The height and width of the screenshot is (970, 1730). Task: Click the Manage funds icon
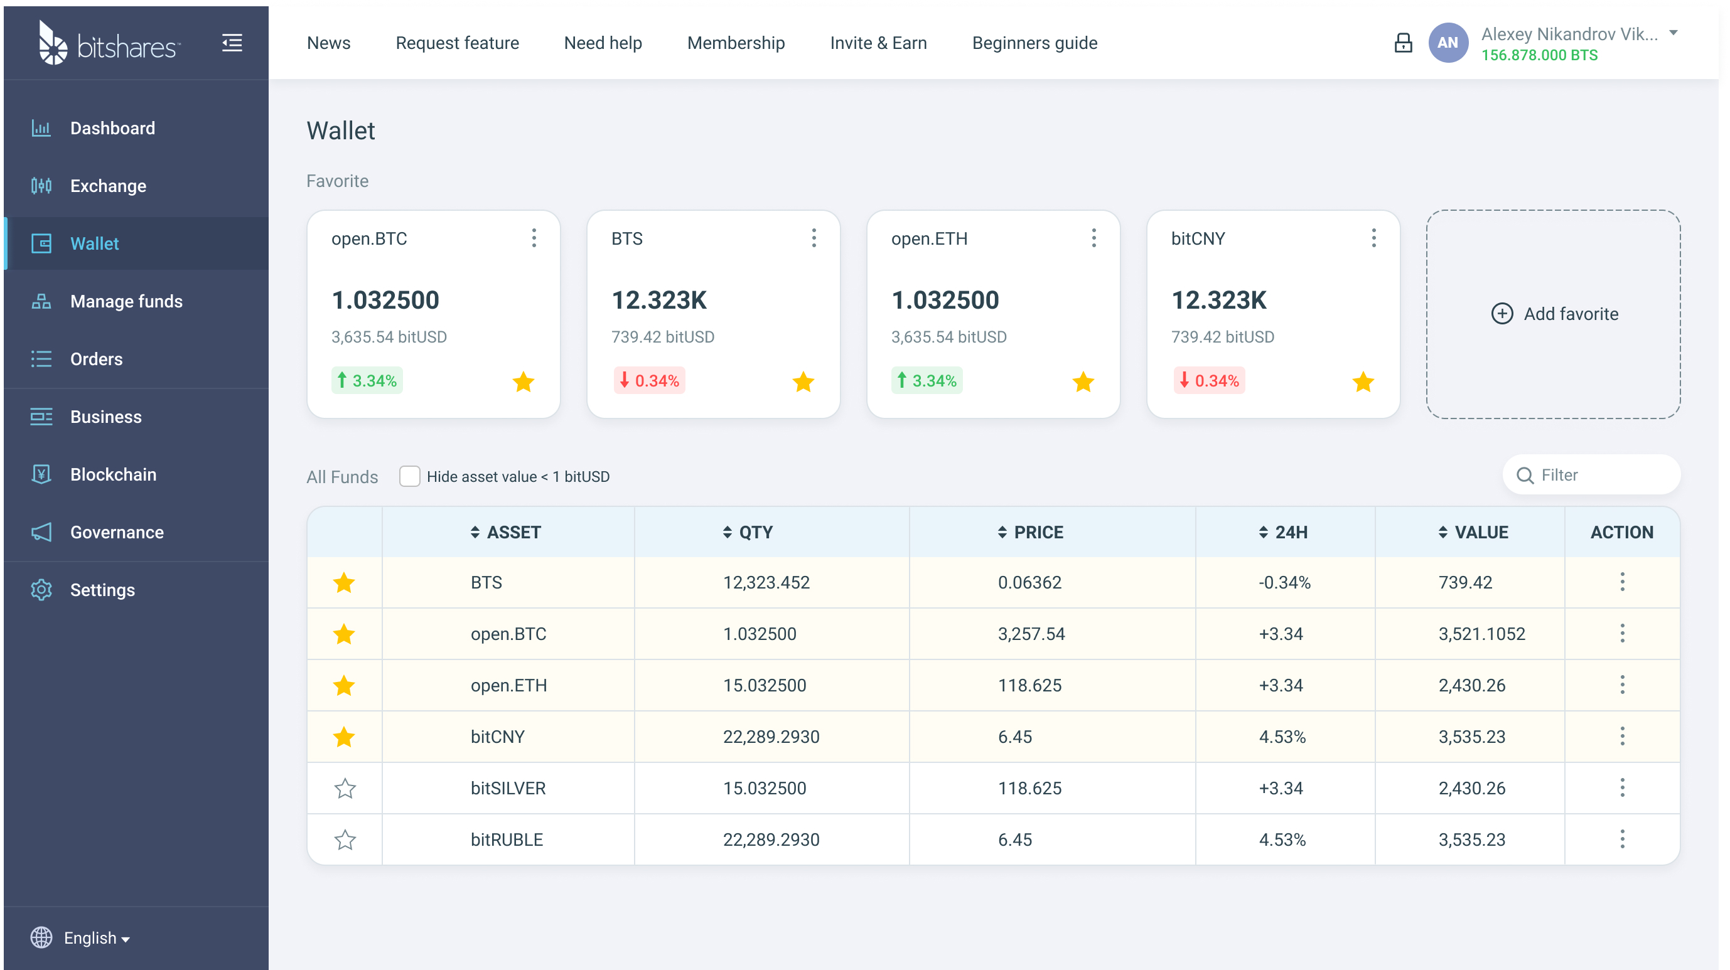click(x=41, y=301)
